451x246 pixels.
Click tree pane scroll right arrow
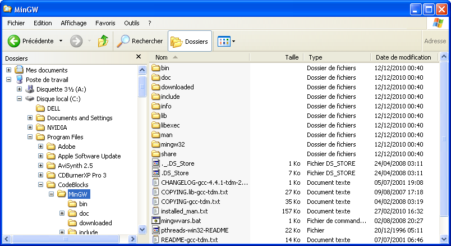[x=132, y=239]
